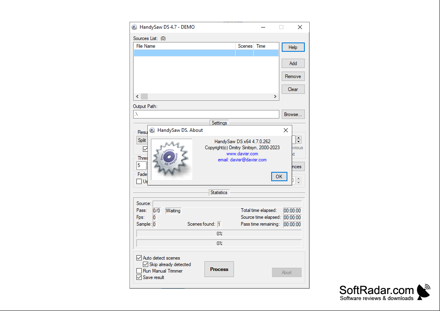This screenshot has width=440, height=311.
Task: Click the Remove button for sources
Action: [293, 76]
